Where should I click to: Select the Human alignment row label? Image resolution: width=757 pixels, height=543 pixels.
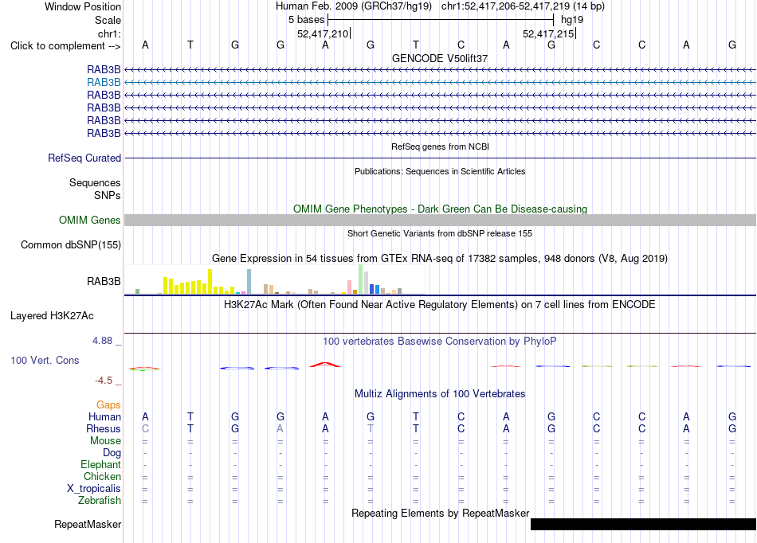point(104,416)
